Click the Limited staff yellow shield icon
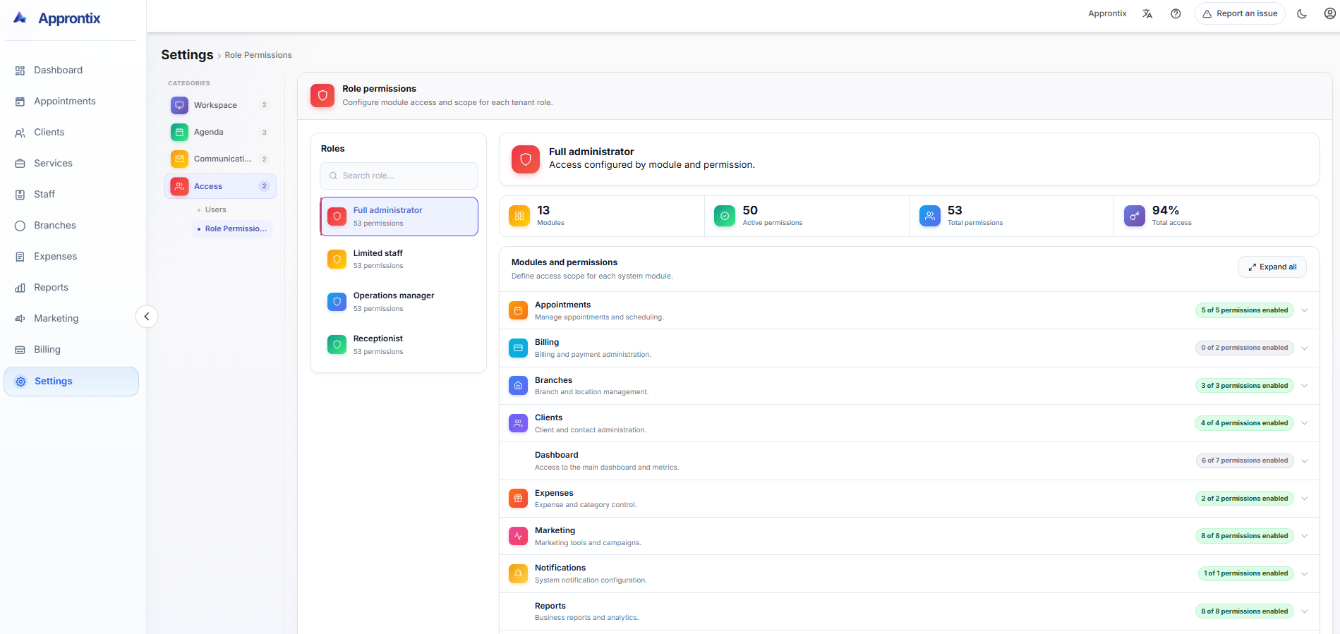1340x634 pixels. tap(337, 259)
